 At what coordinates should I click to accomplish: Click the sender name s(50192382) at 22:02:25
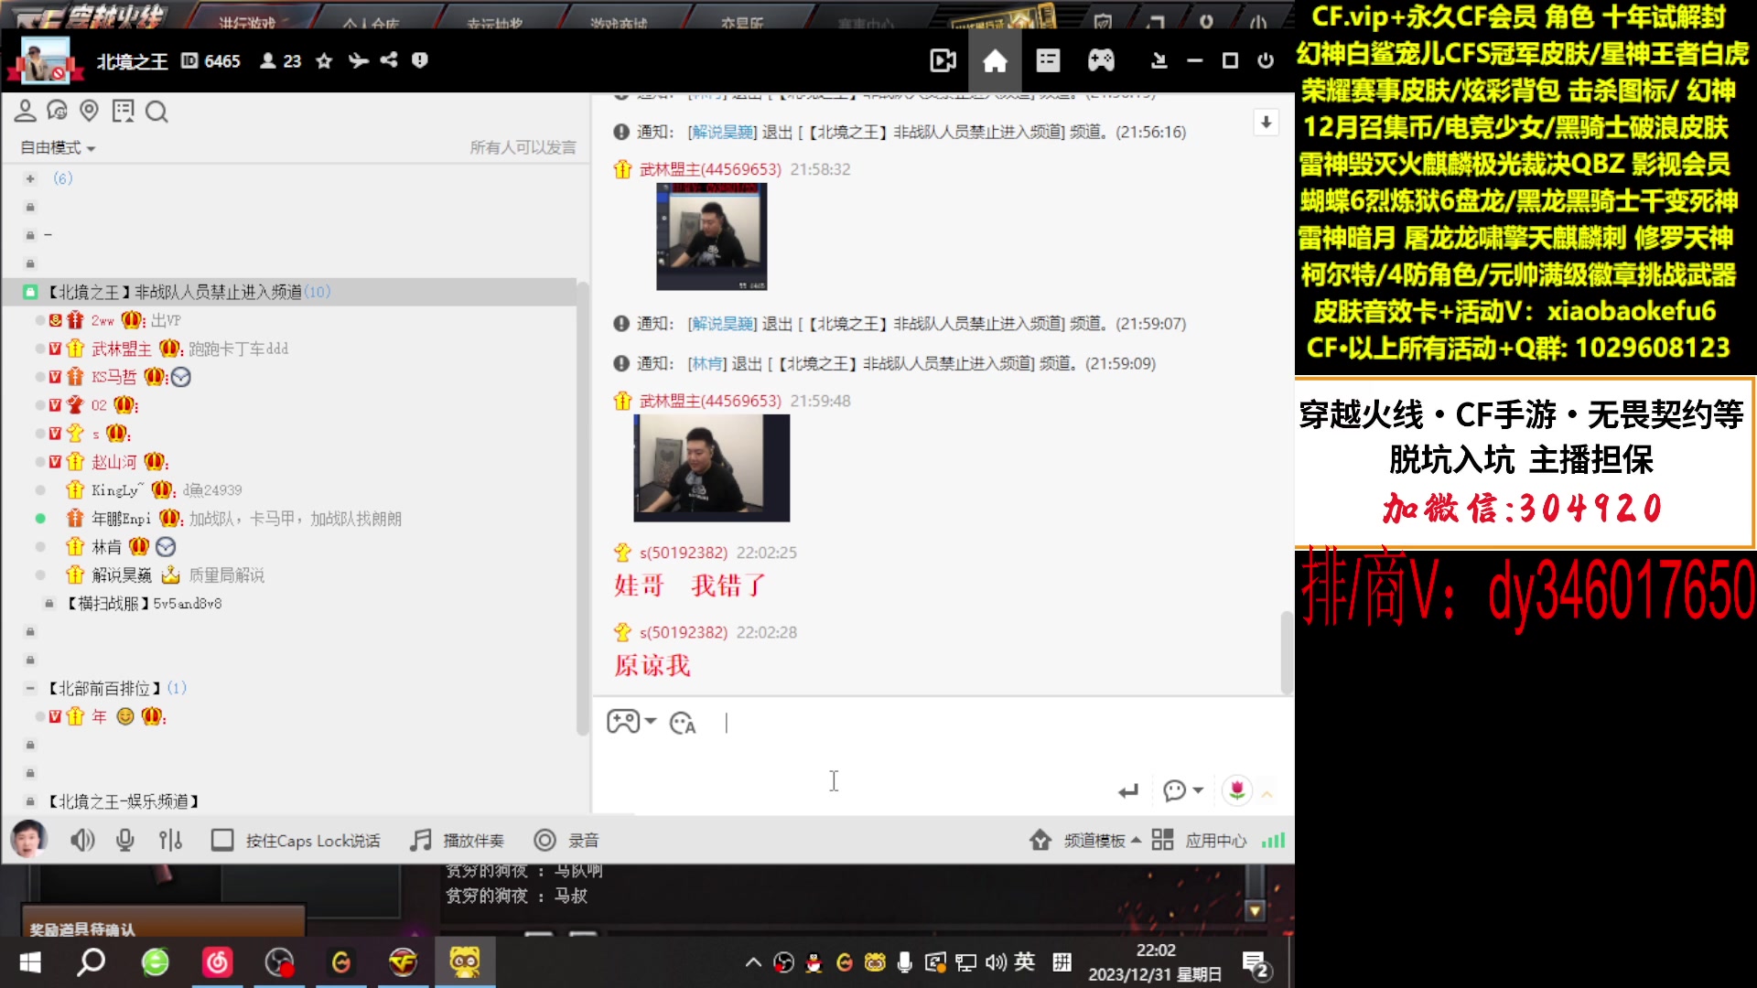684,553
